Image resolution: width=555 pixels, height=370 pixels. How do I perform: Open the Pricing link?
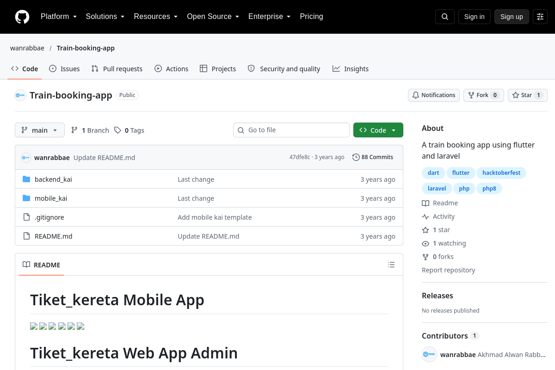coord(312,17)
